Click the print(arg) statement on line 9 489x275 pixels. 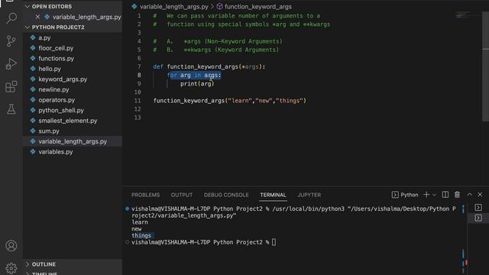[197, 83]
